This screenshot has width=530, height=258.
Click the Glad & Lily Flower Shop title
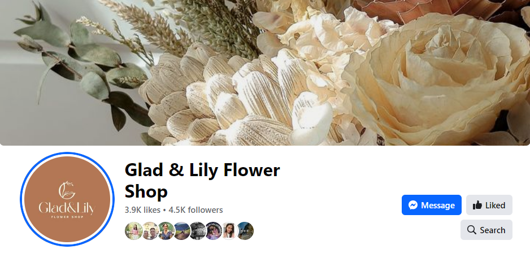(202, 181)
